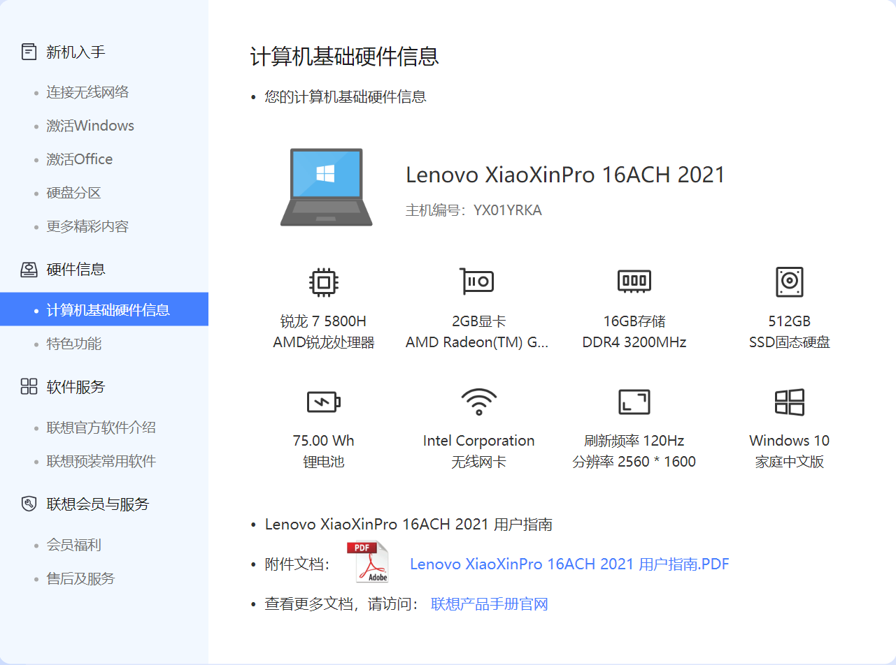The height and width of the screenshot is (665, 896).
Task: Click the AMD Radeon(TM) G... label
Action: tap(477, 342)
